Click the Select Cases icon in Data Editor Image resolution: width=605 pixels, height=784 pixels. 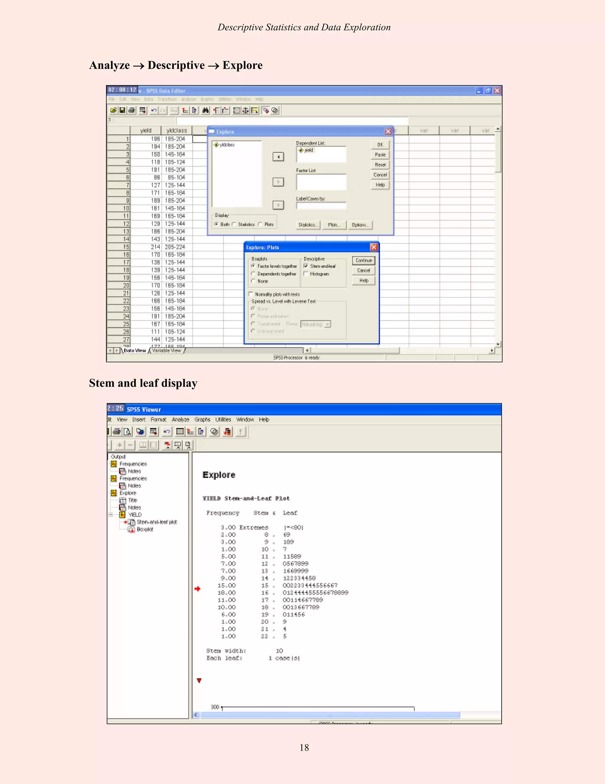coord(254,111)
